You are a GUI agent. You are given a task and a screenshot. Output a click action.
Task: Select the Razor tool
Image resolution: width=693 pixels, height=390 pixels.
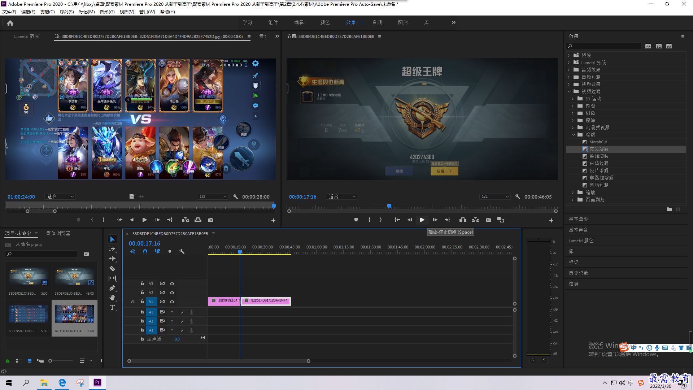coord(112,268)
